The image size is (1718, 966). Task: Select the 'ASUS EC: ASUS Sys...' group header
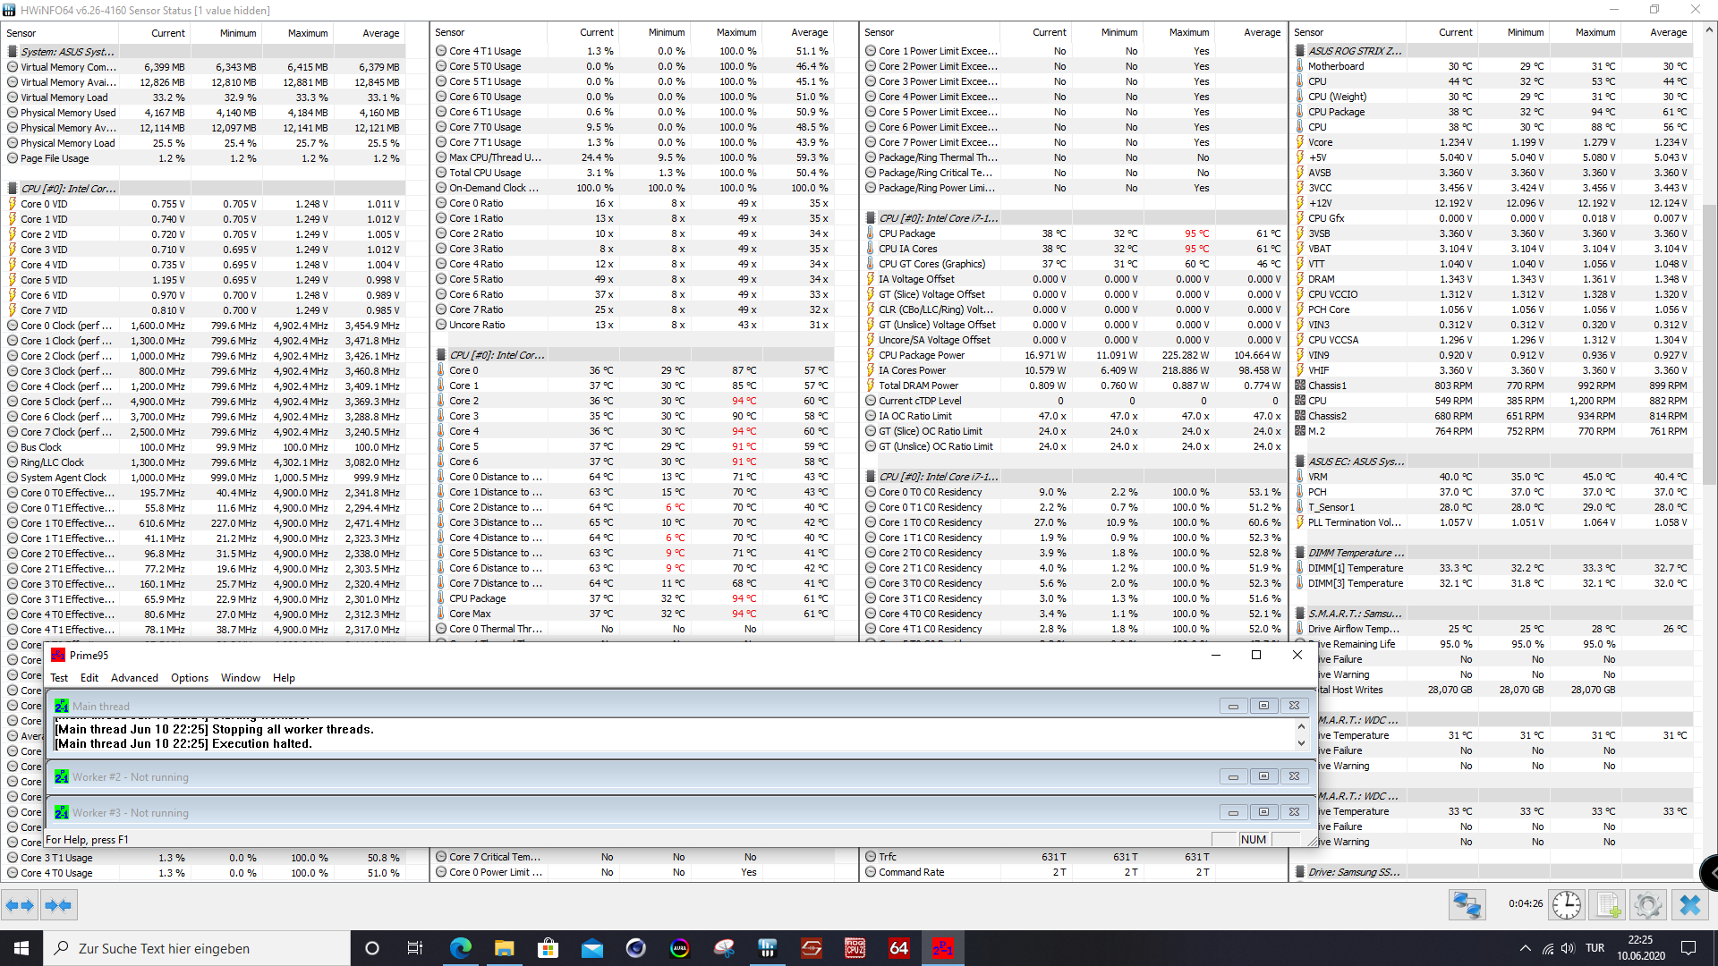1493,462
